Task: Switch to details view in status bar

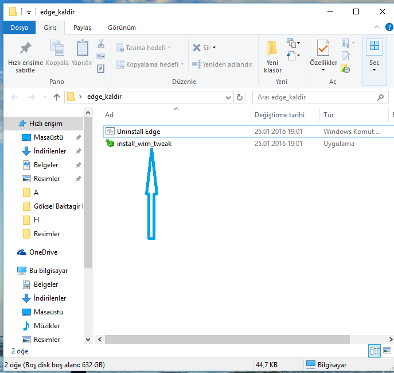Action: pyautogui.click(x=375, y=351)
